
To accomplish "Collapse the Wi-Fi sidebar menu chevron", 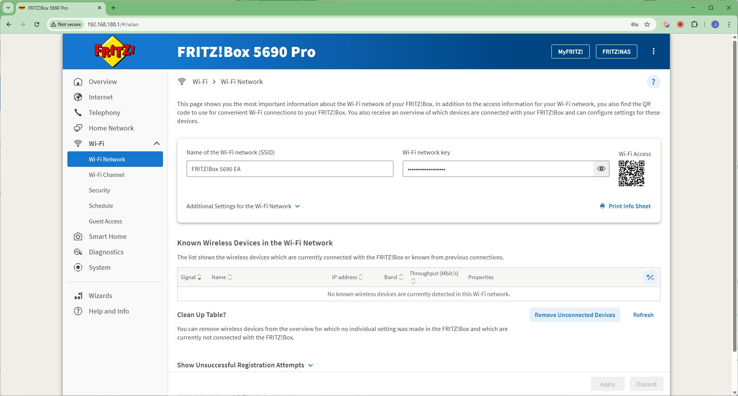I will [x=156, y=144].
